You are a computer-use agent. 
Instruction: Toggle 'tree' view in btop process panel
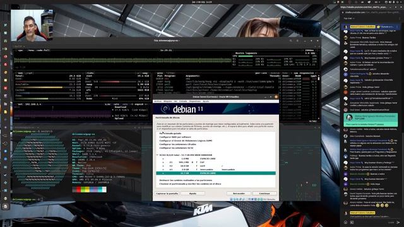(x=285, y=73)
